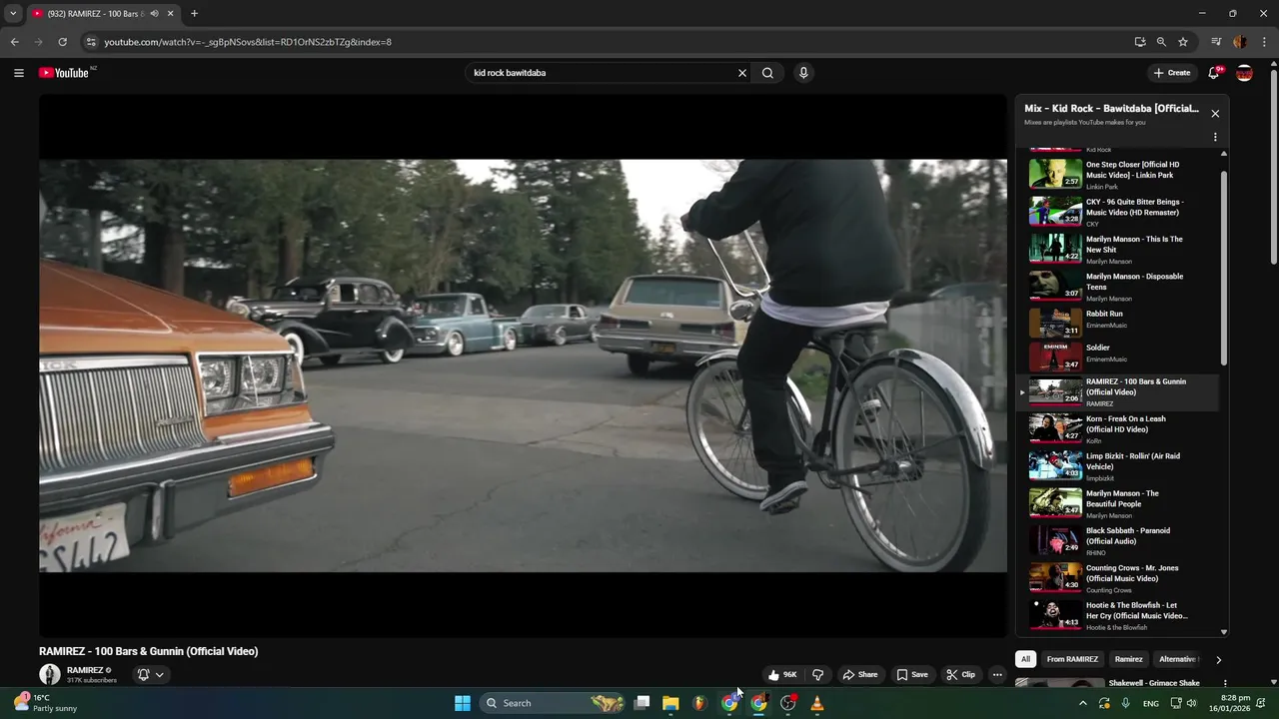The width and height of the screenshot is (1279, 719).
Task: Click the video player to pause
Action: pyautogui.click(x=523, y=365)
